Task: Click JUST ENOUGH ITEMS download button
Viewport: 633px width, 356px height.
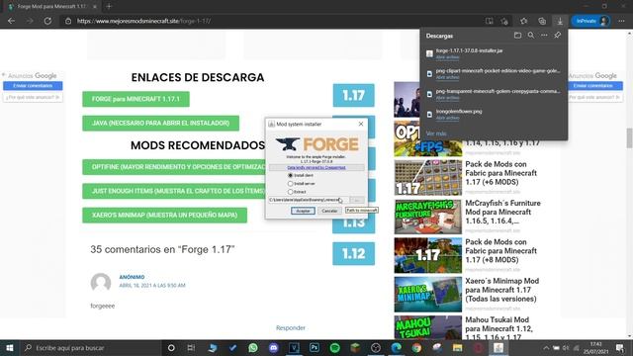Action: [174, 191]
